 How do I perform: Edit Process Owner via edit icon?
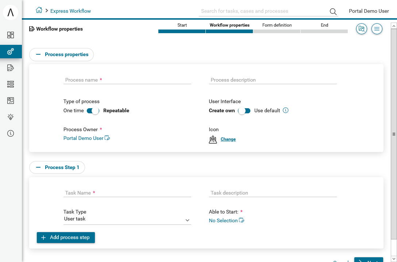coord(107,138)
